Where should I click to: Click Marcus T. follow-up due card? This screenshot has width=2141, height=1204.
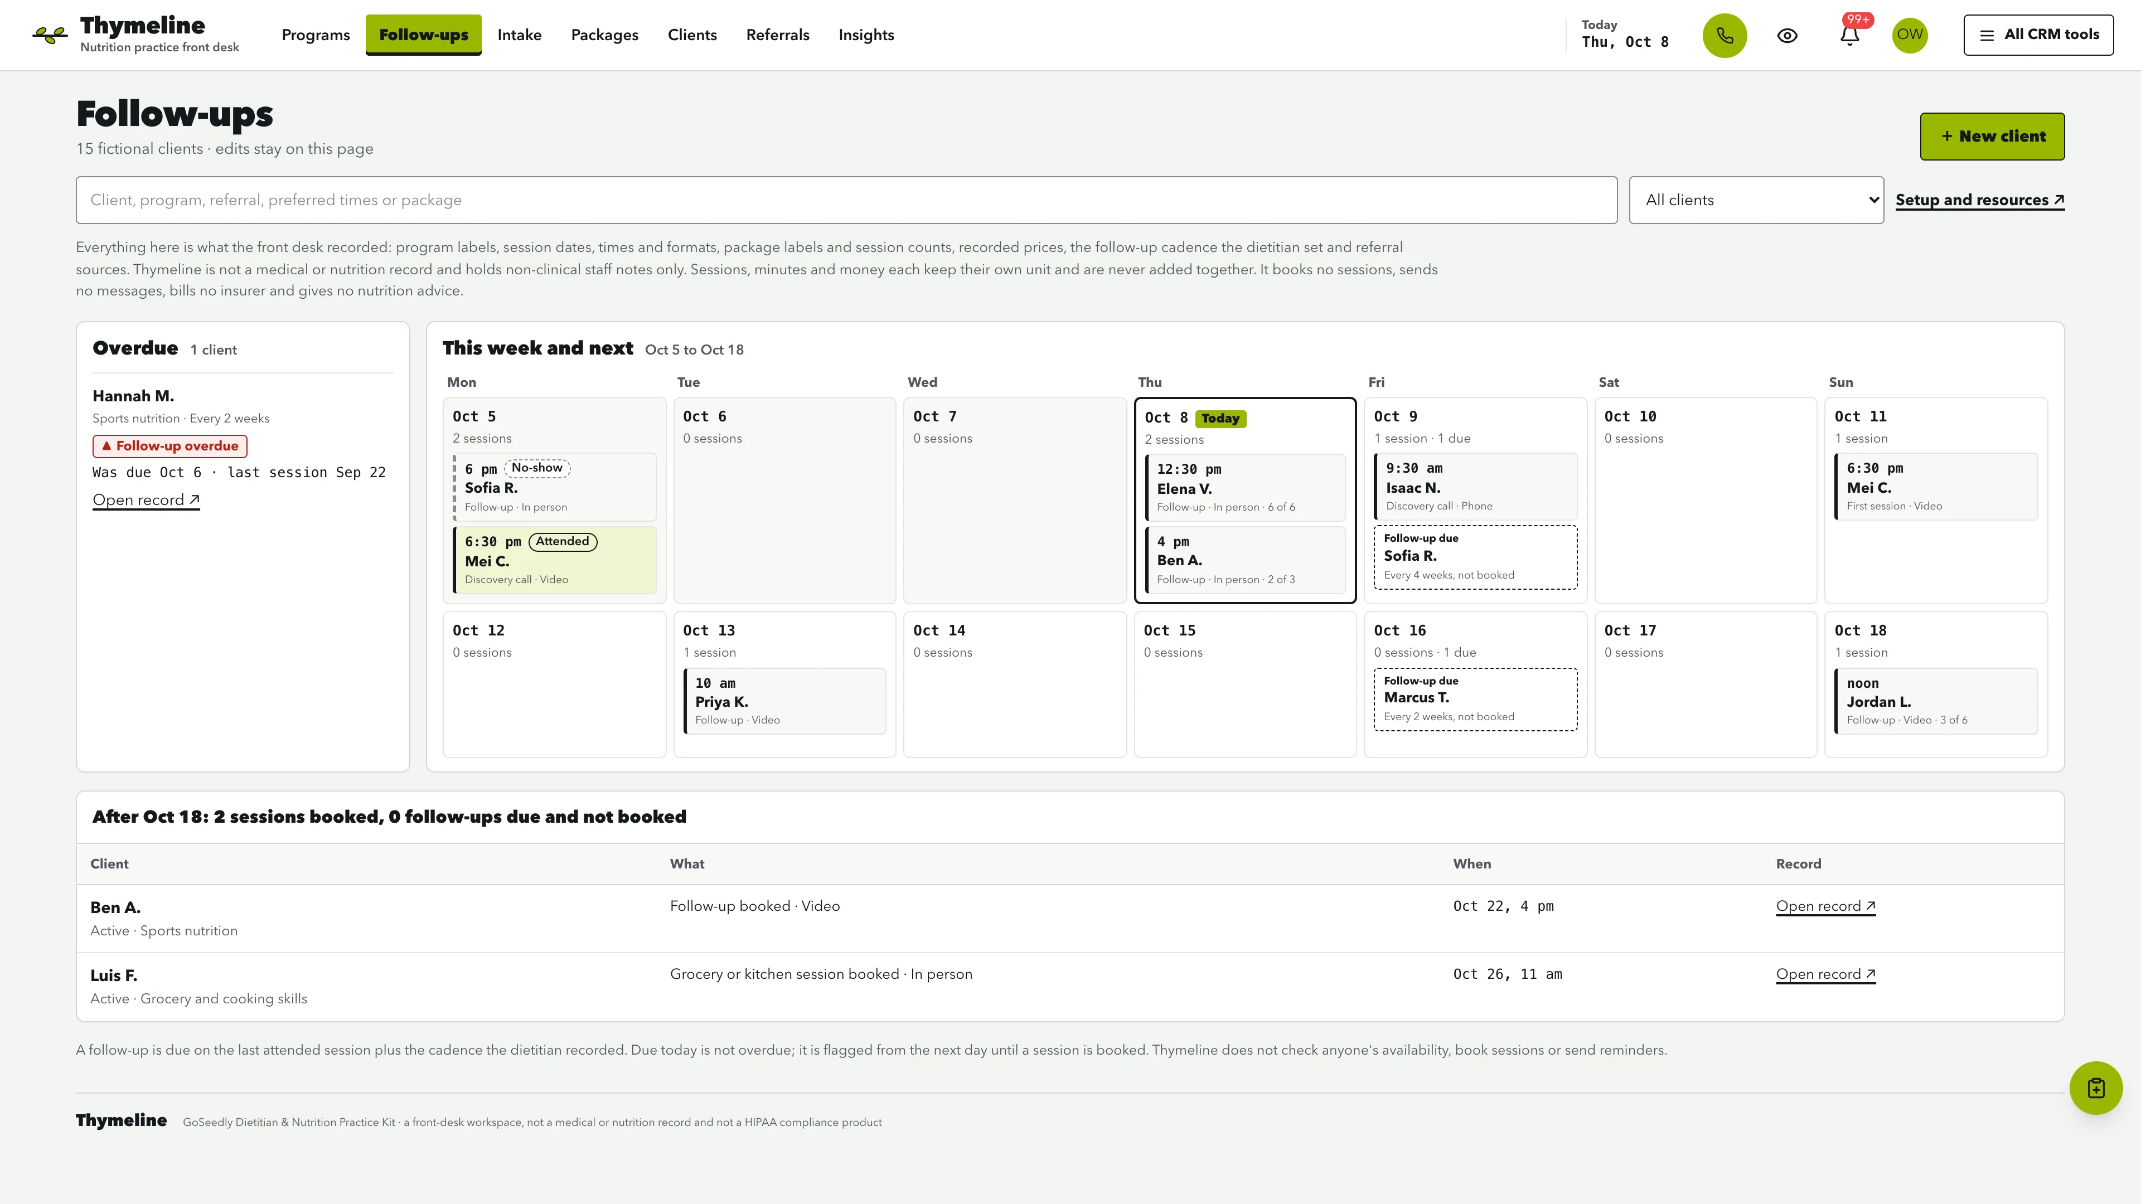(x=1475, y=700)
